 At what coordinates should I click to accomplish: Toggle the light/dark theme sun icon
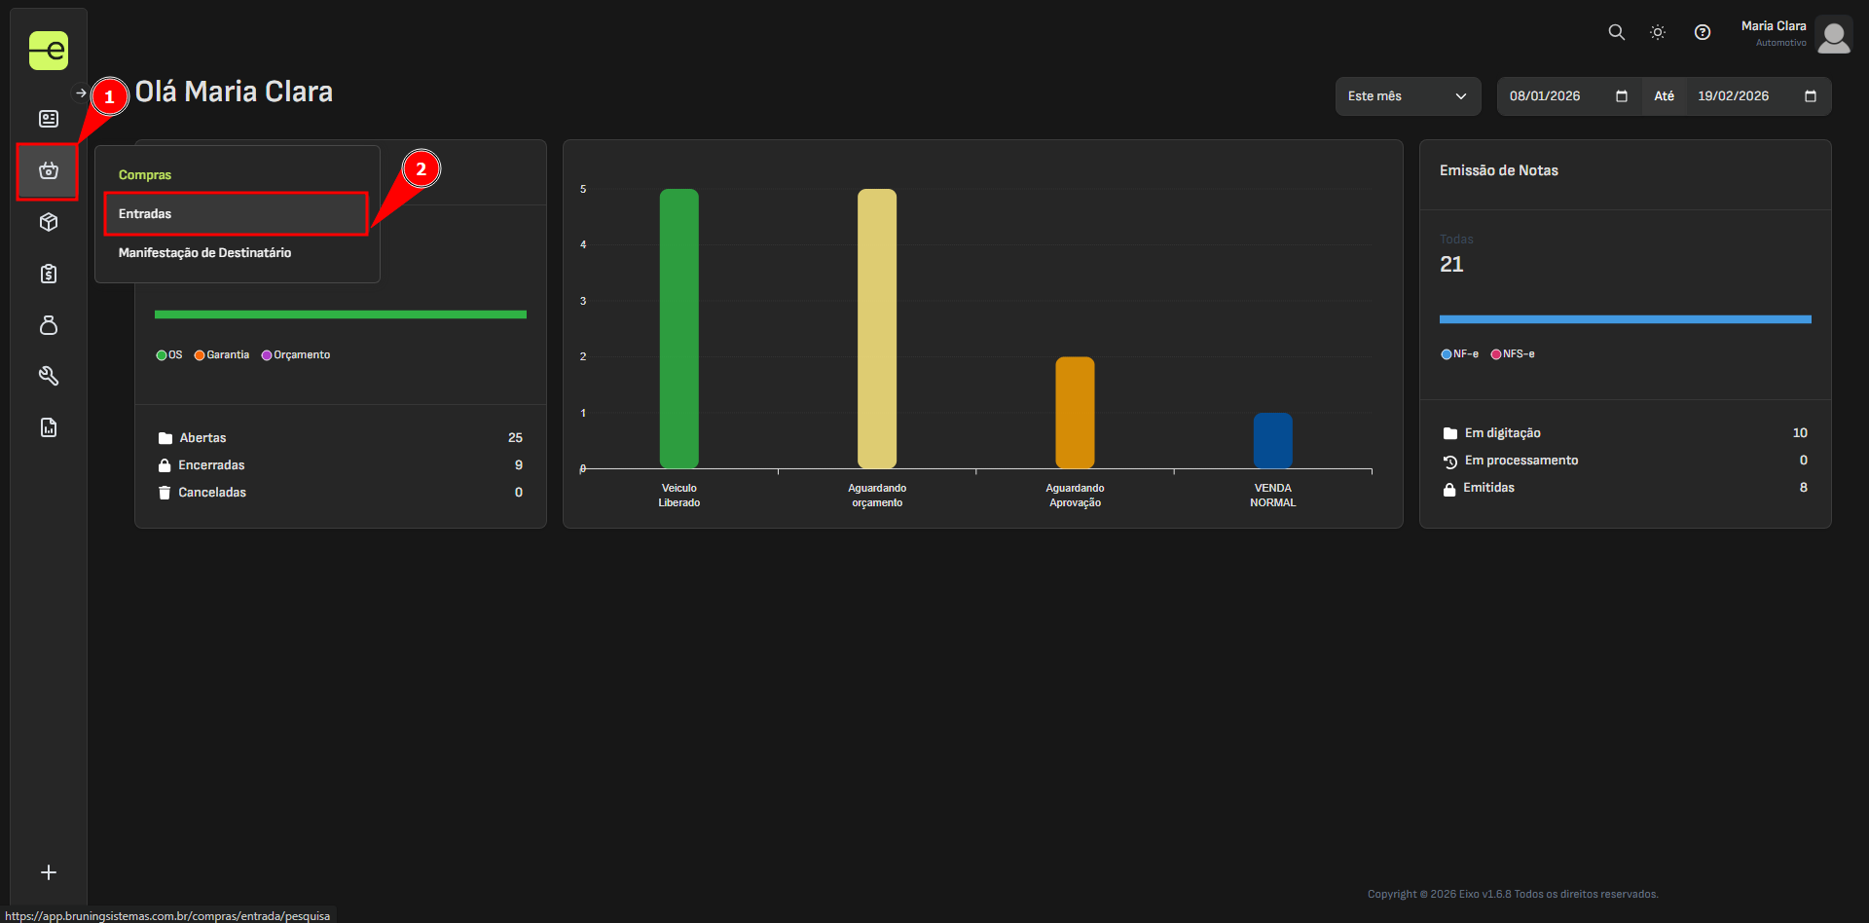[x=1658, y=32]
